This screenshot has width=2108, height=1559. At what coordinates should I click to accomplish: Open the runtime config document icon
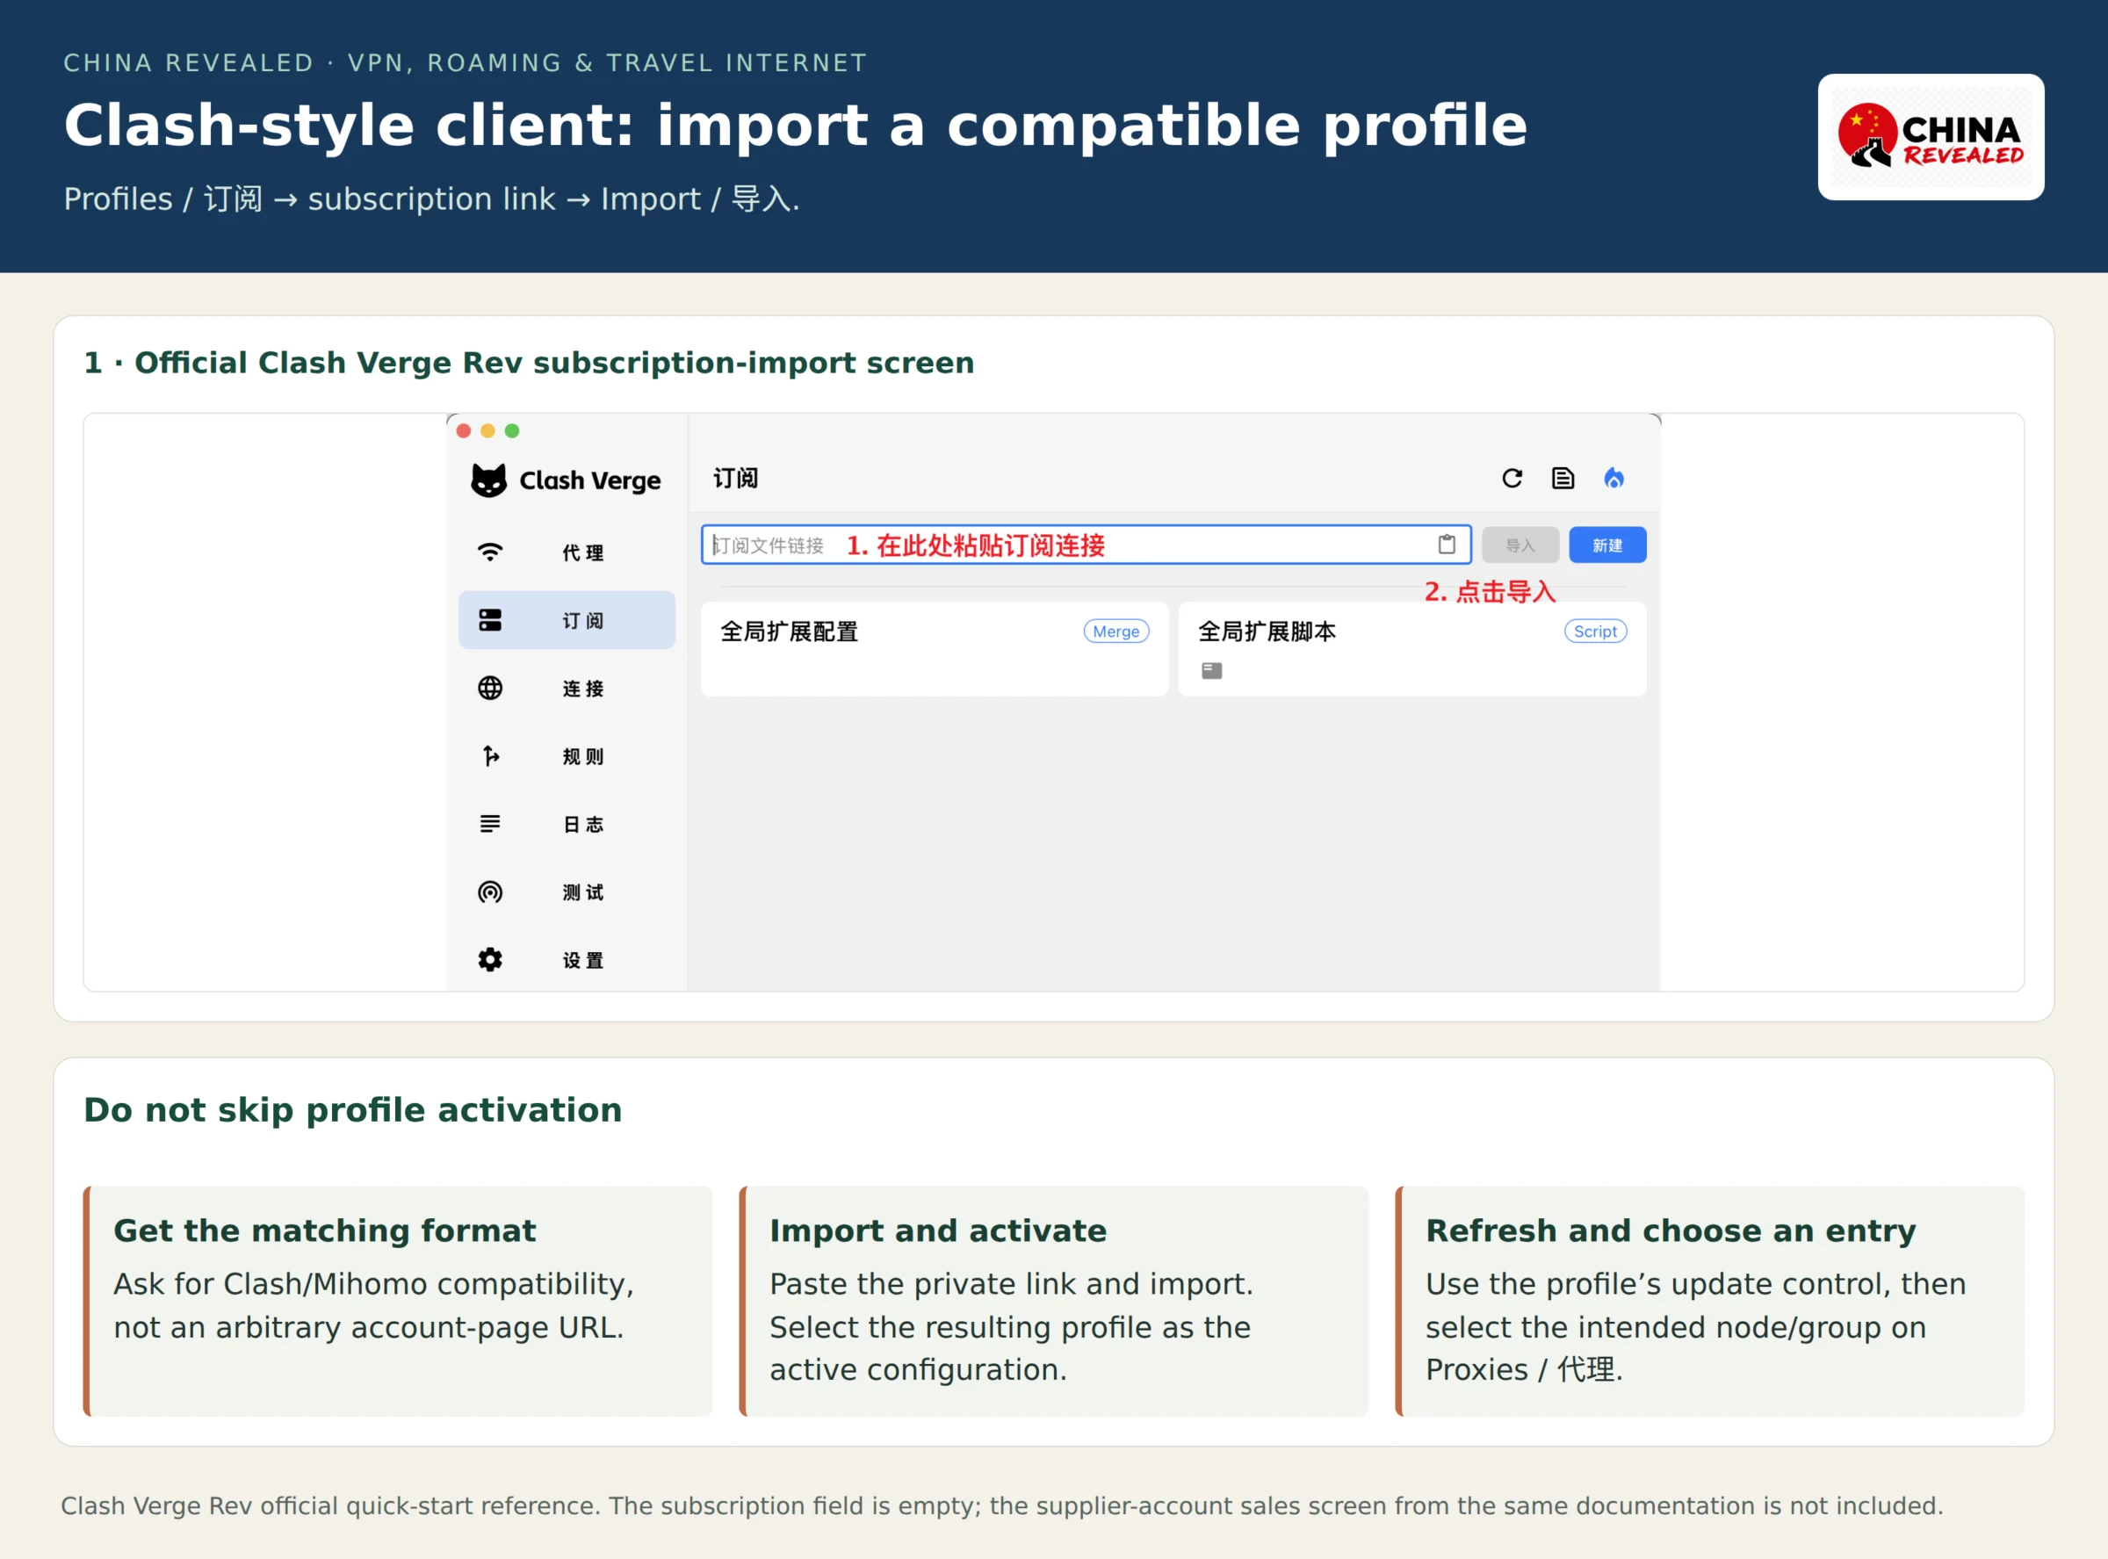[x=1563, y=479]
